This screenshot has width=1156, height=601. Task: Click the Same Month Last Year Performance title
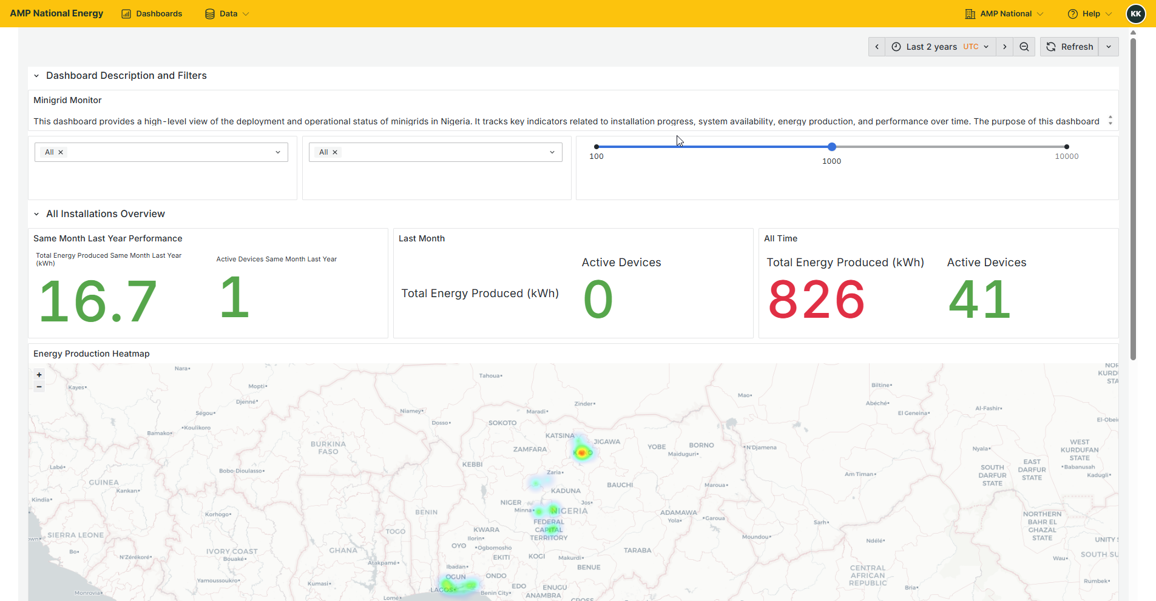107,238
